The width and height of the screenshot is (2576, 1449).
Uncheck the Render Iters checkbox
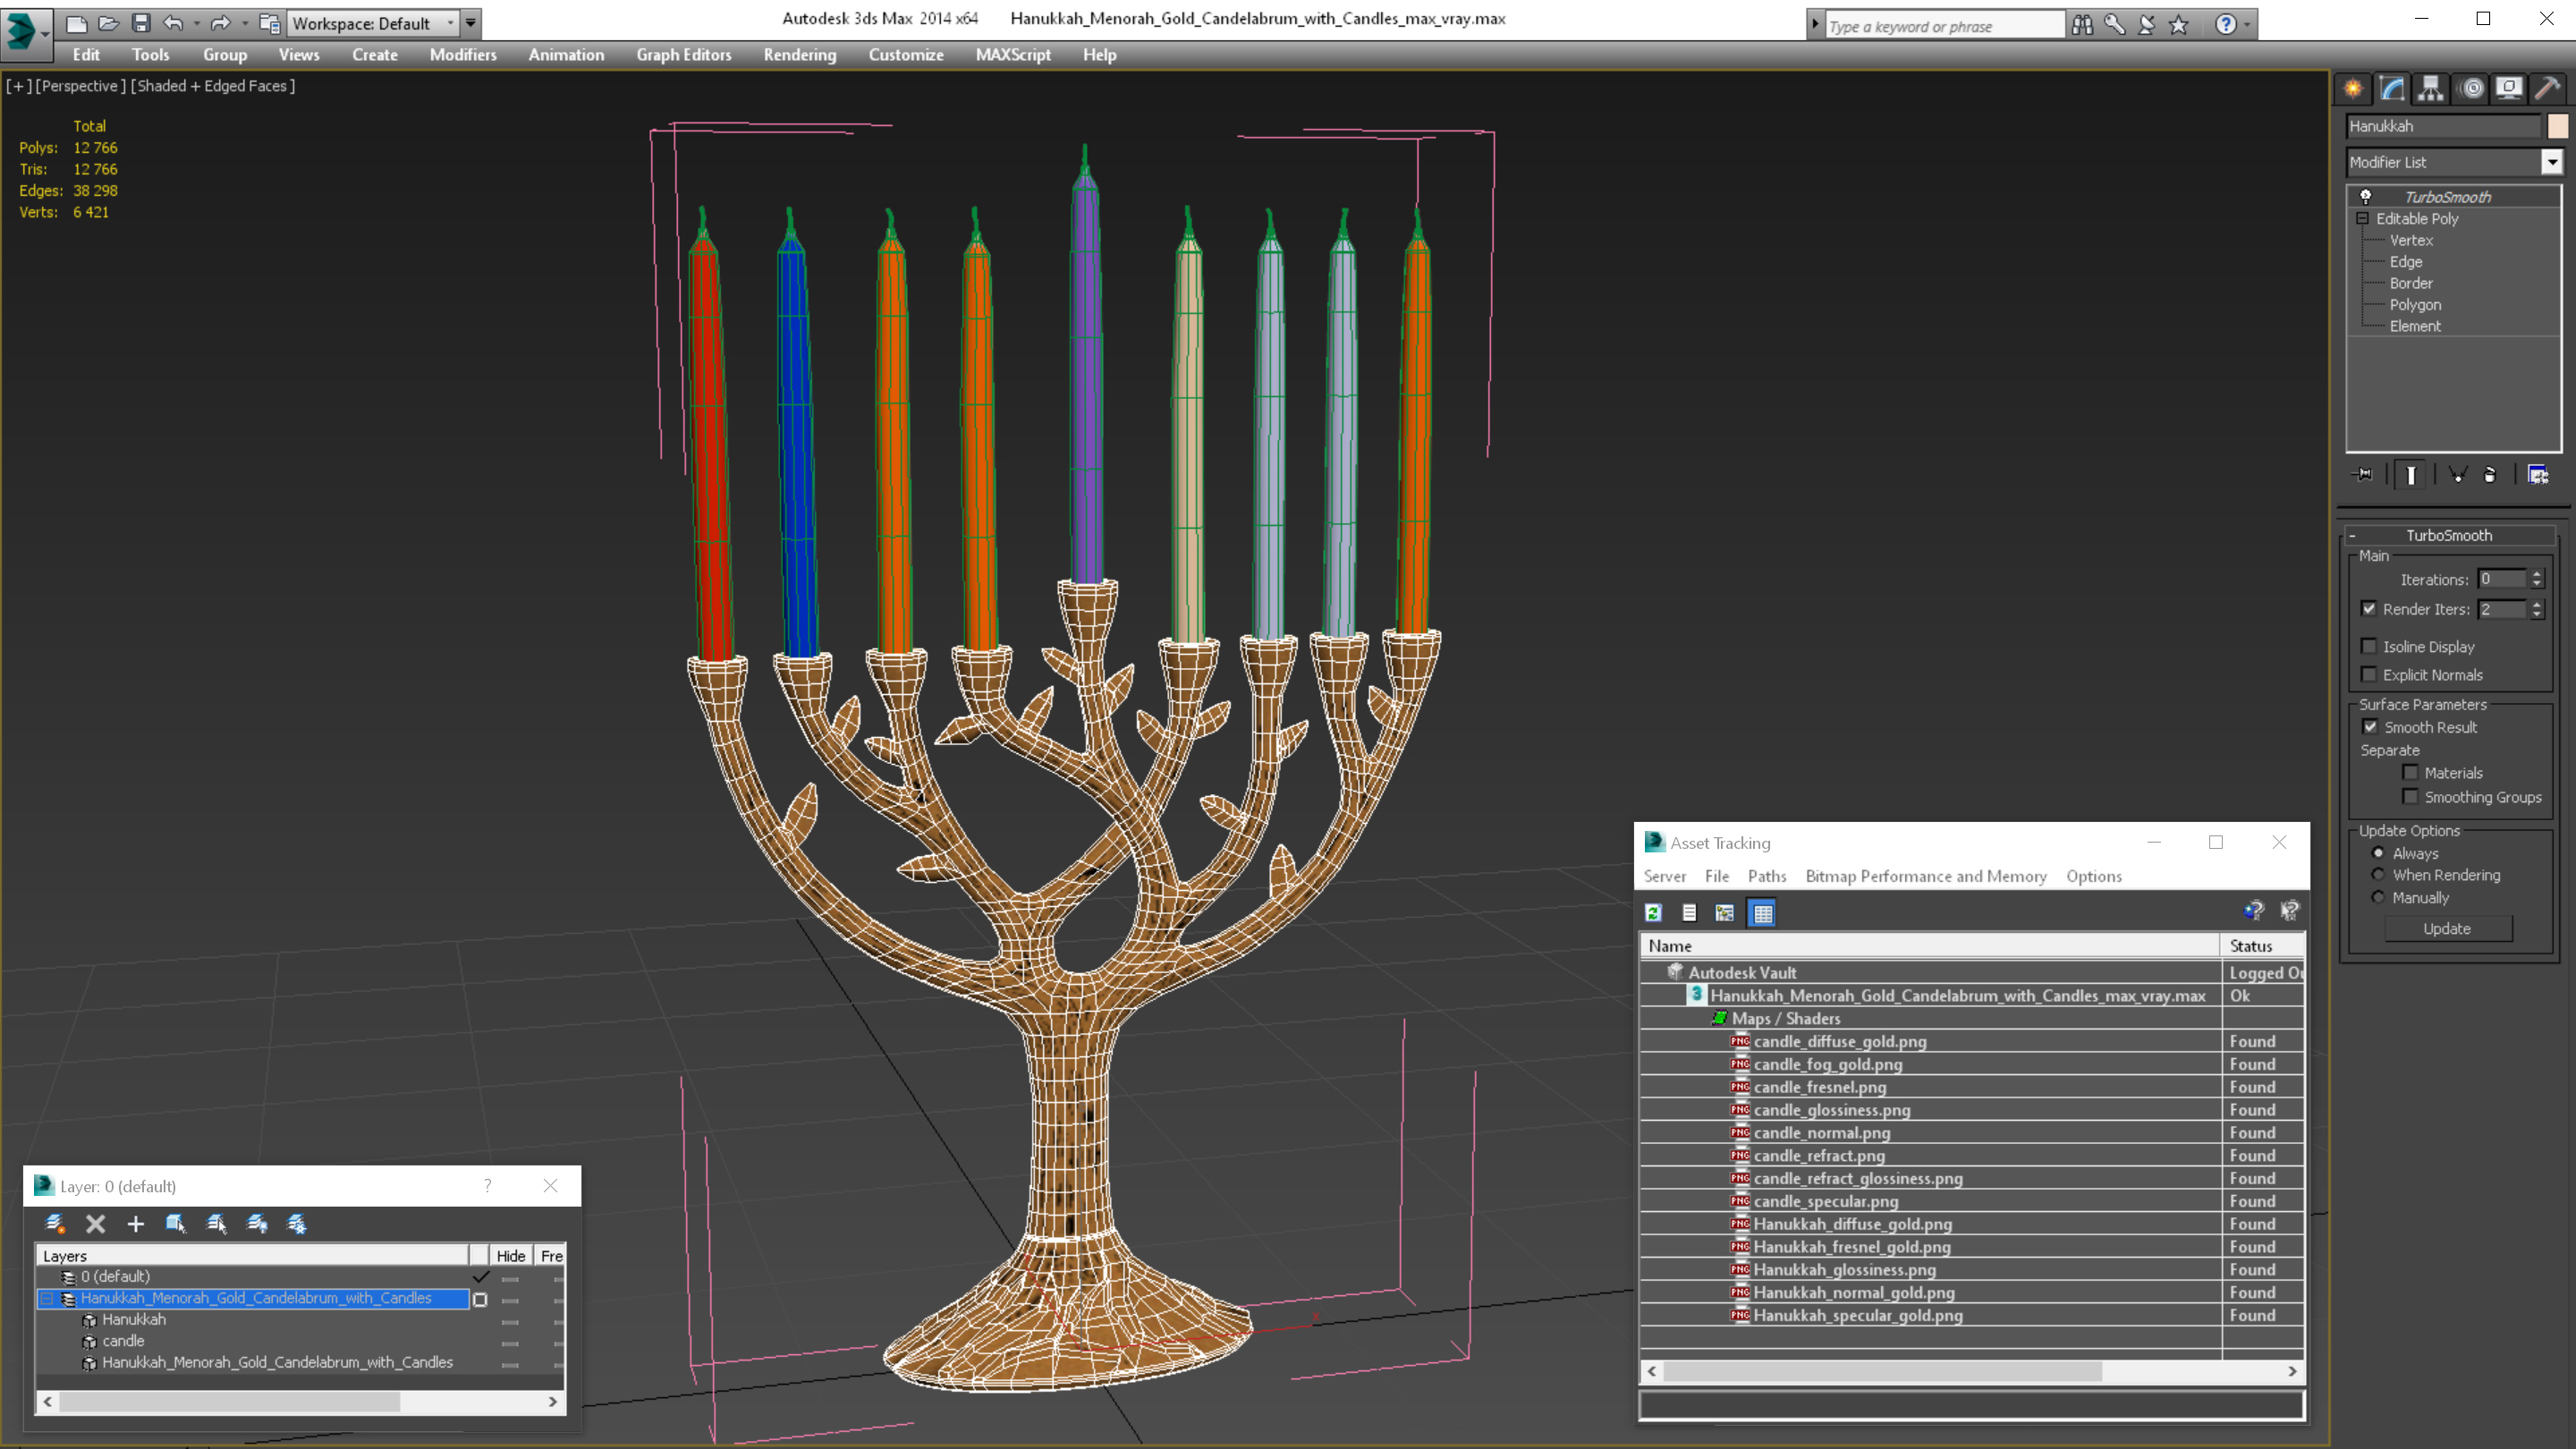click(x=2369, y=609)
